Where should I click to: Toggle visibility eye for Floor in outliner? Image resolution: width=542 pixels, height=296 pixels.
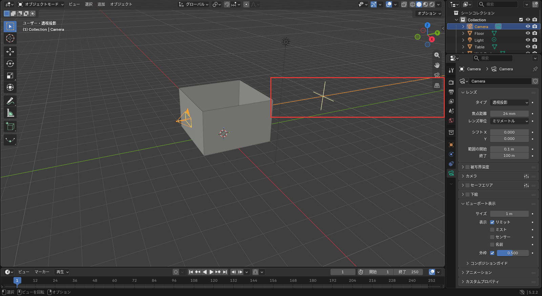[x=528, y=33]
